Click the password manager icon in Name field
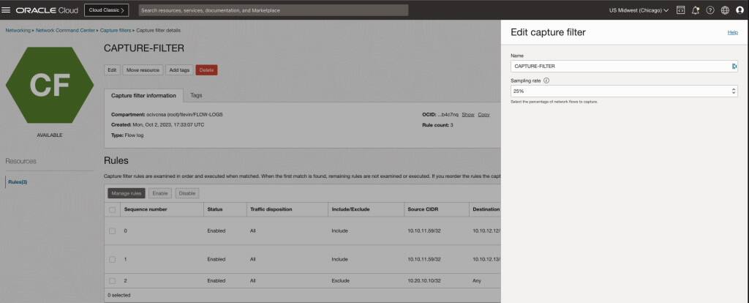This screenshot has height=303, width=749. coord(734,67)
